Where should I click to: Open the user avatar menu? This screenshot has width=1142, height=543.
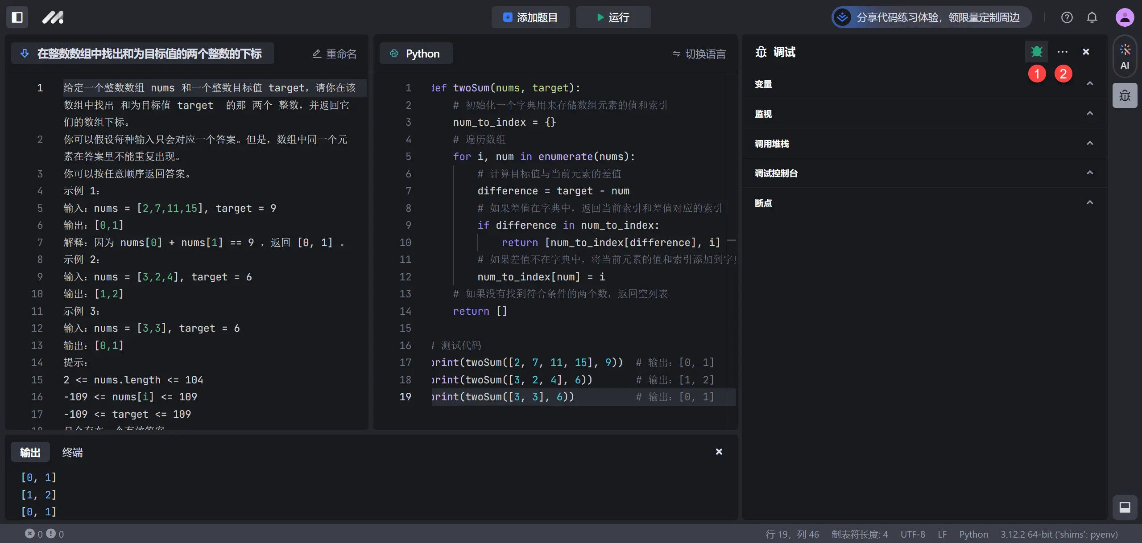point(1125,17)
